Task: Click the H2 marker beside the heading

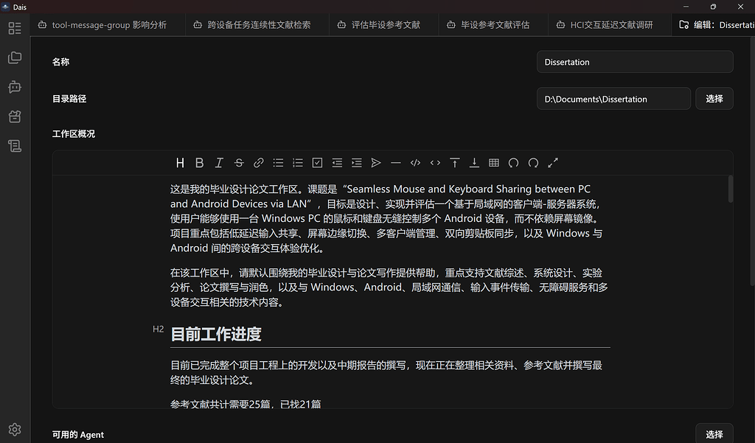Action: [158, 329]
